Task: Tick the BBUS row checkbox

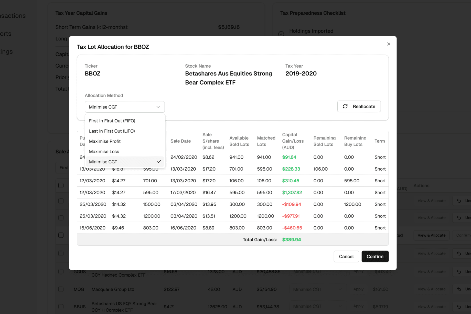Action: pyautogui.click(x=61, y=307)
